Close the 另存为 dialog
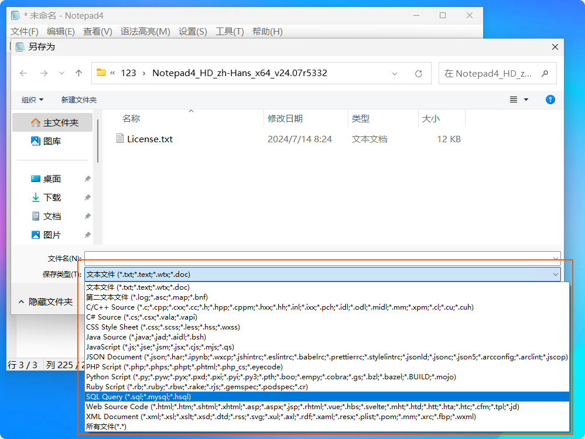585x439 pixels. pyautogui.click(x=555, y=47)
